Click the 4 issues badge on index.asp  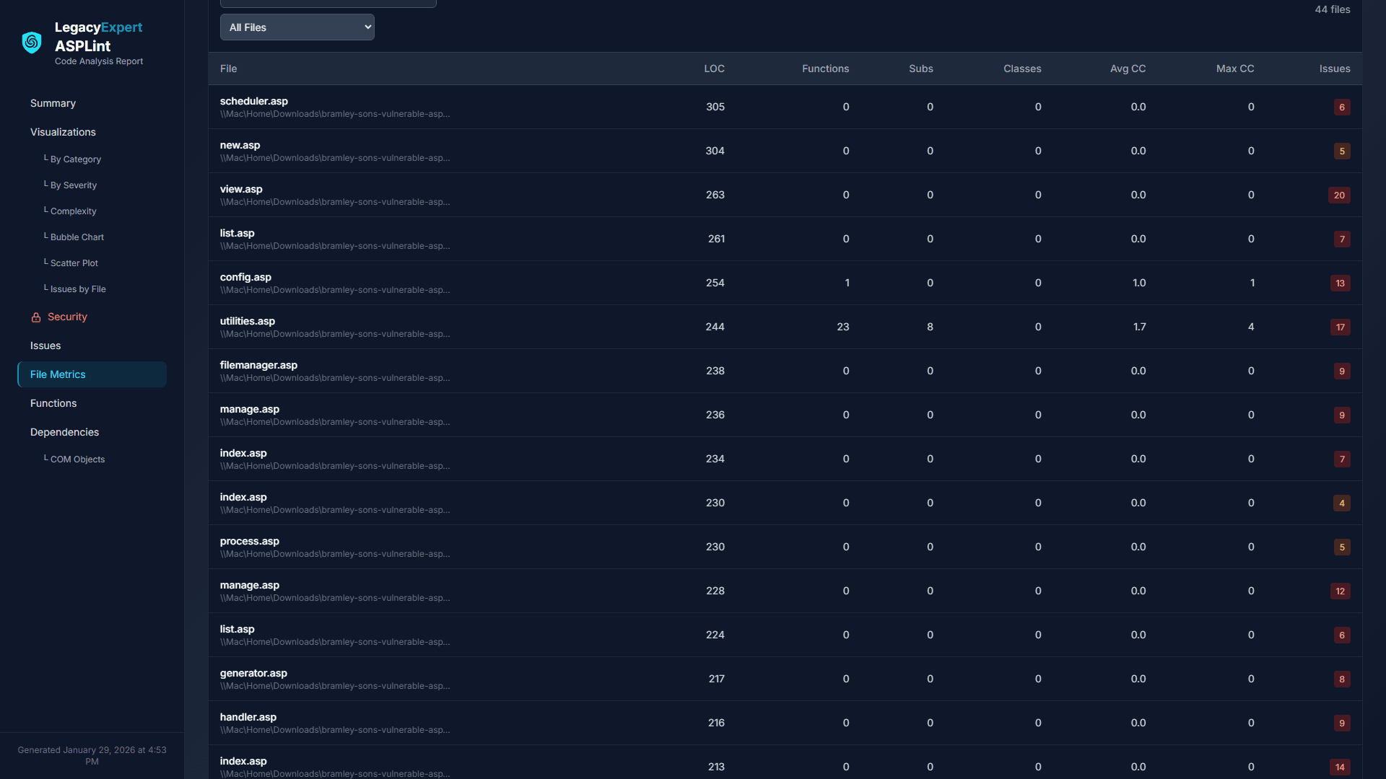[x=1341, y=503]
